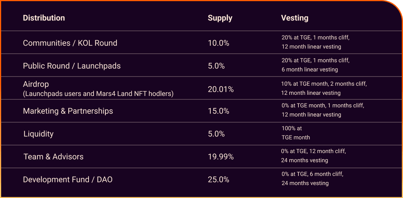Click the Mars4 Land NFT hodlers subtitle

click(98, 93)
